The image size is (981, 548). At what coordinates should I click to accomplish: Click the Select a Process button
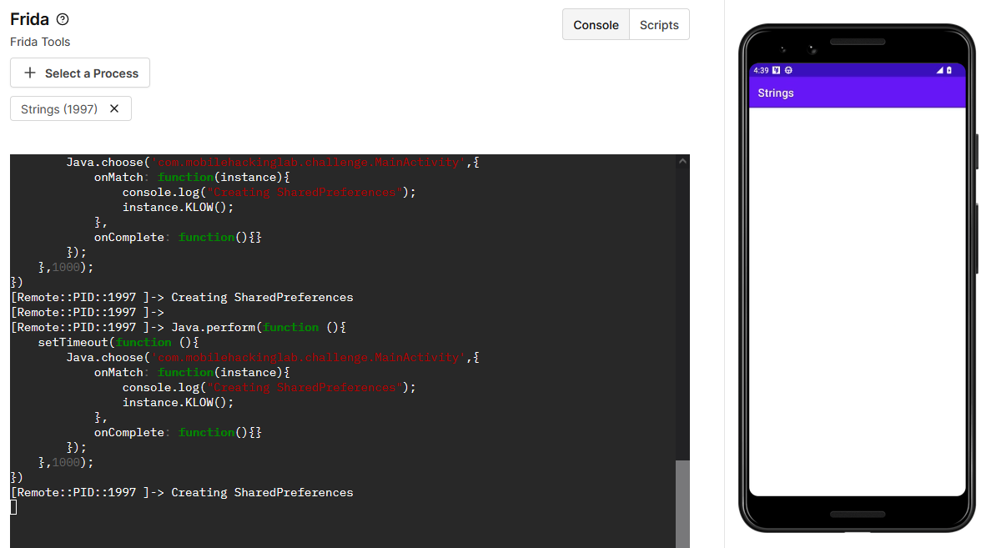click(x=80, y=73)
